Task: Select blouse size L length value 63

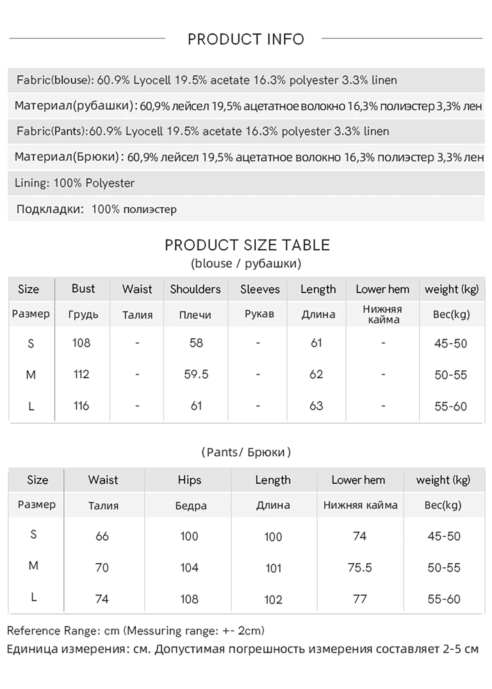Action: click(x=316, y=406)
